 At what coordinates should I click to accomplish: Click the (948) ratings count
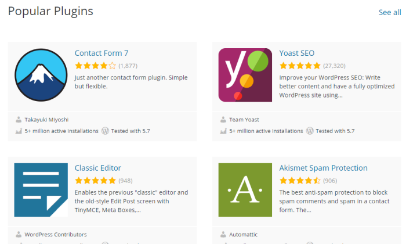126,181
